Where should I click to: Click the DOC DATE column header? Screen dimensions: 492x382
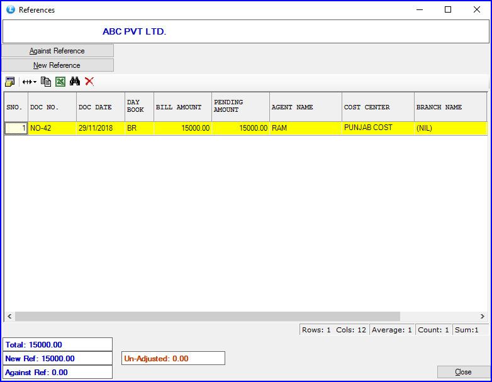tap(101, 107)
